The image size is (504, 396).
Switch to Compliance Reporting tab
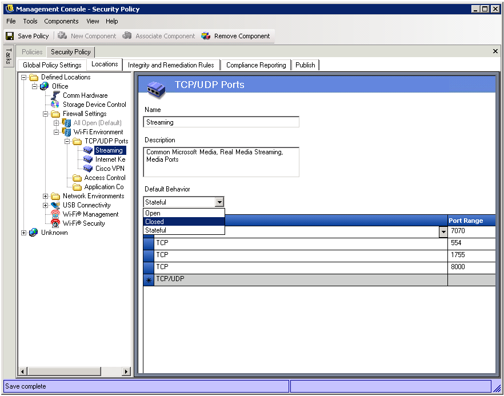[256, 65]
